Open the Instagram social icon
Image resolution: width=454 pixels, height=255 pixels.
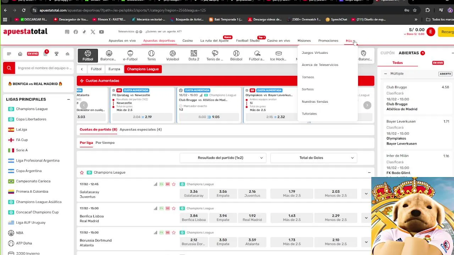(67, 32)
